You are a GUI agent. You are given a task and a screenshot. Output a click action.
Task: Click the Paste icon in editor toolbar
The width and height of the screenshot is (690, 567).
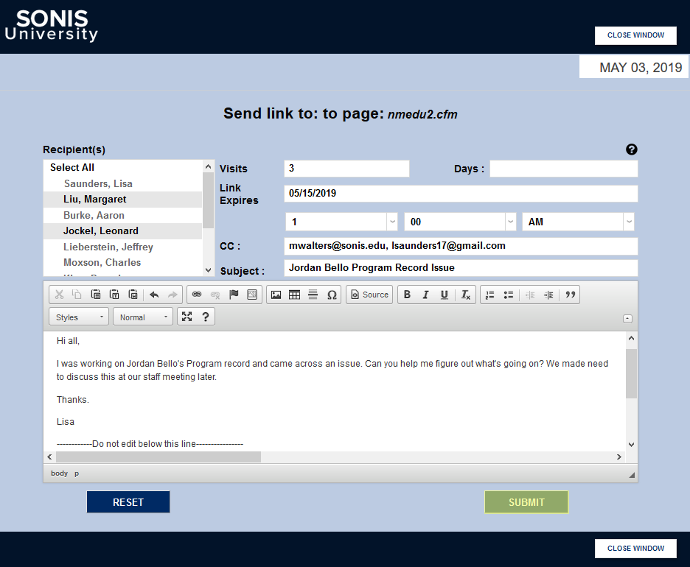(96, 295)
